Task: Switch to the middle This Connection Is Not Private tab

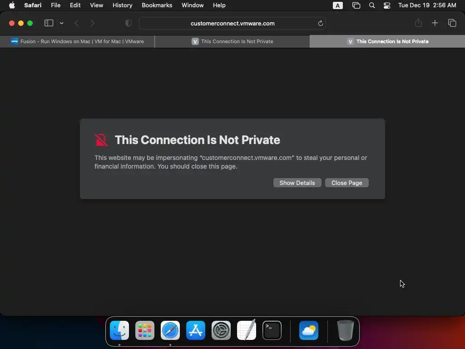Action: (232, 41)
